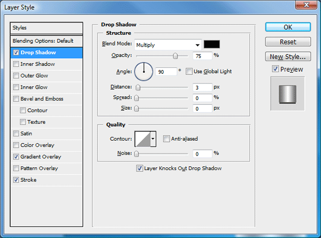Open the Bevel and Emboss settings row
Viewport: 321px width, 238px height.
pyautogui.click(x=47, y=99)
